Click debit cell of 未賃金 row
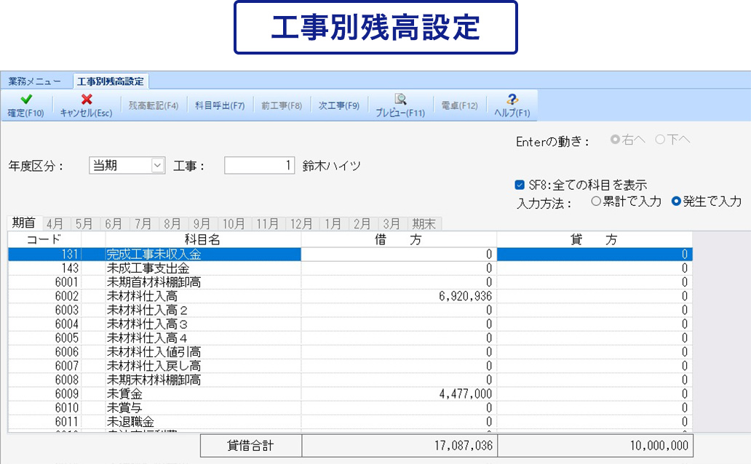 click(x=399, y=393)
